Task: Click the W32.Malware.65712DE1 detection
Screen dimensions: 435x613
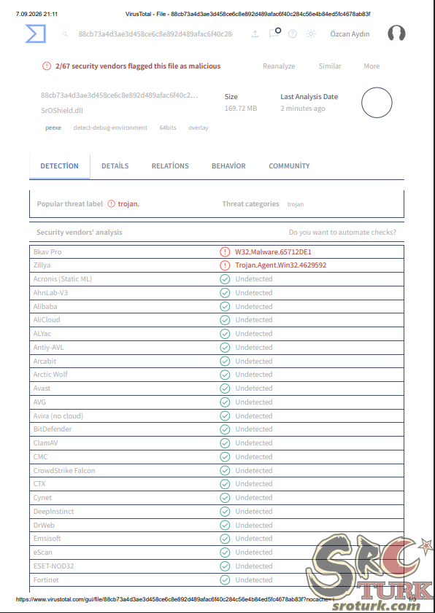Action: [x=273, y=251]
